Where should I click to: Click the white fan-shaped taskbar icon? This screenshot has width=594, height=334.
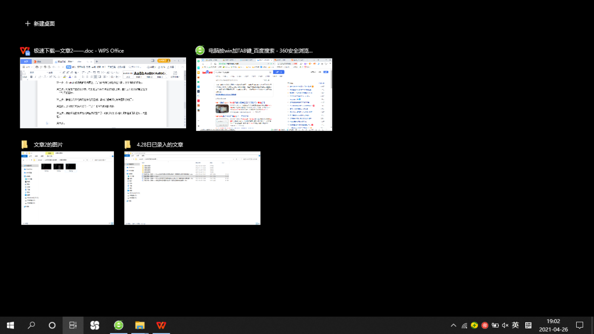tap(95, 325)
